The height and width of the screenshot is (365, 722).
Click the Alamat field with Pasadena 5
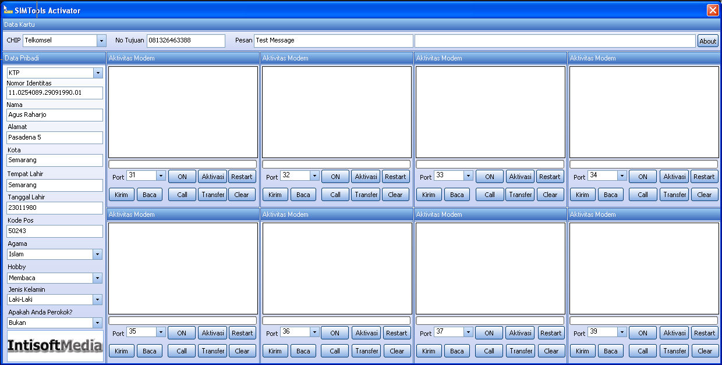pyautogui.click(x=55, y=138)
